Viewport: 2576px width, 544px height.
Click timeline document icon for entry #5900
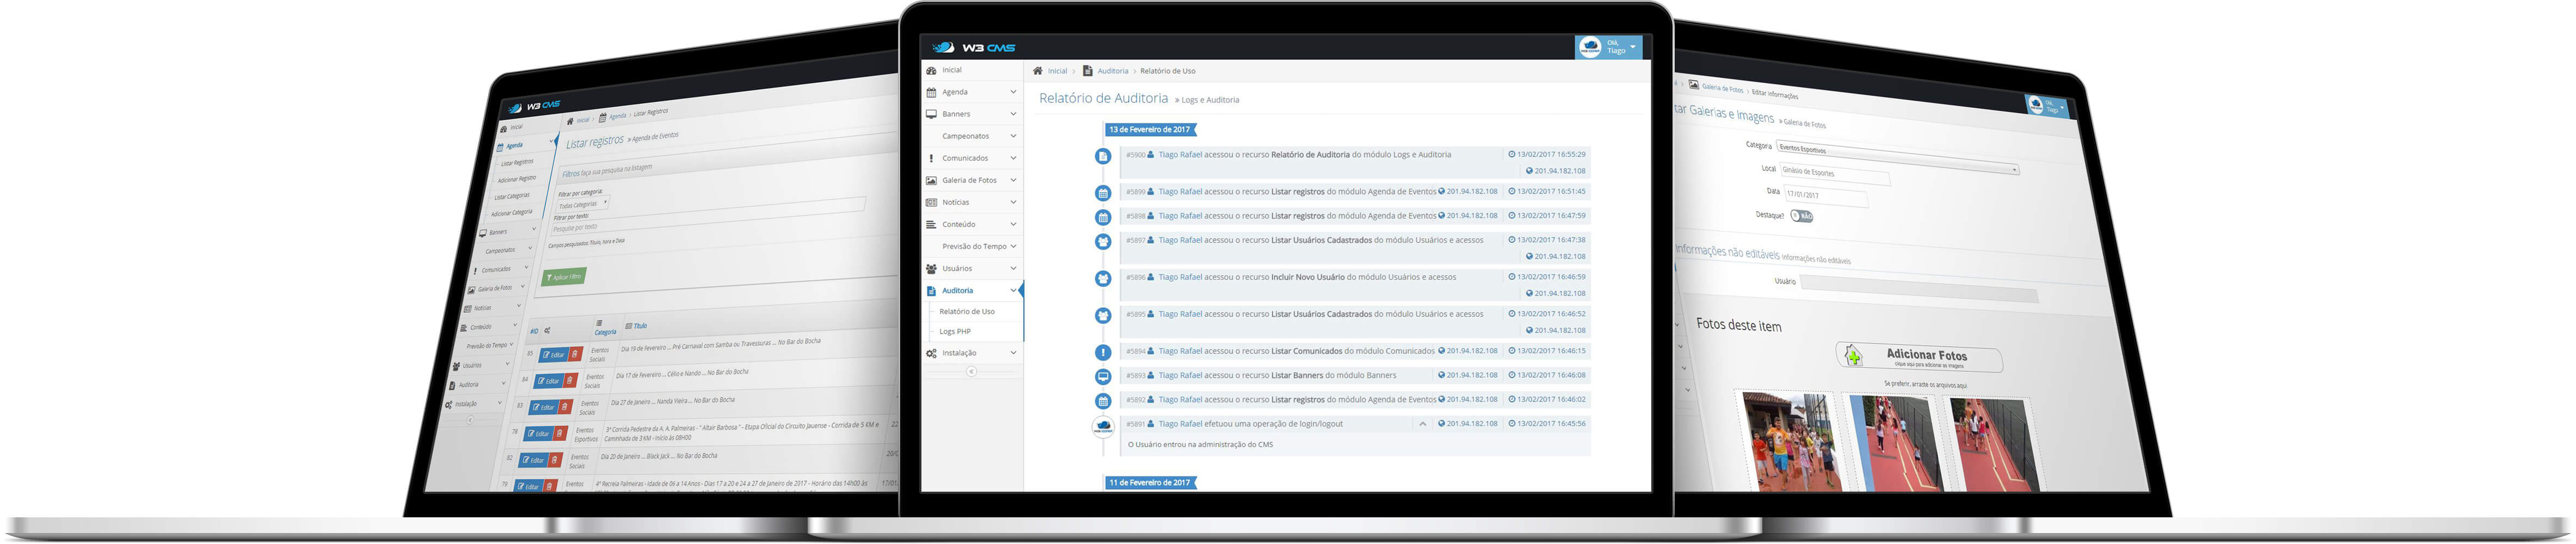click(x=1102, y=156)
